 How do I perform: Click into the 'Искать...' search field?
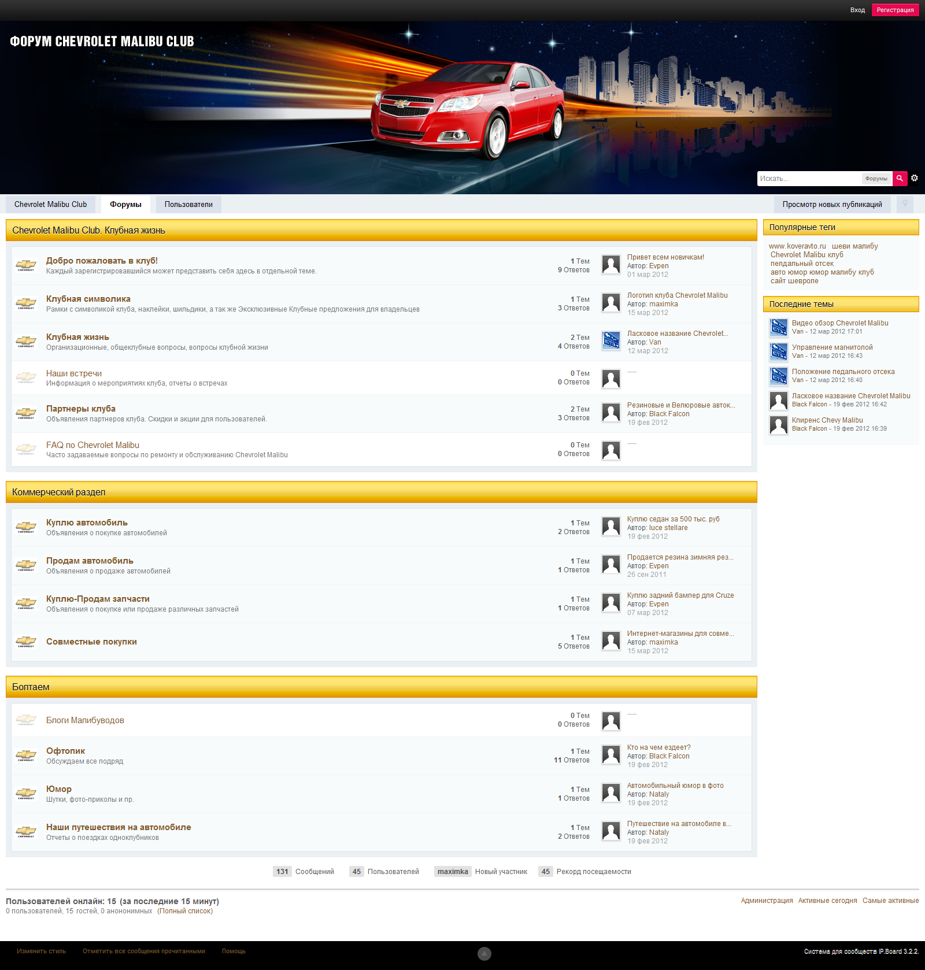coord(809,179)
